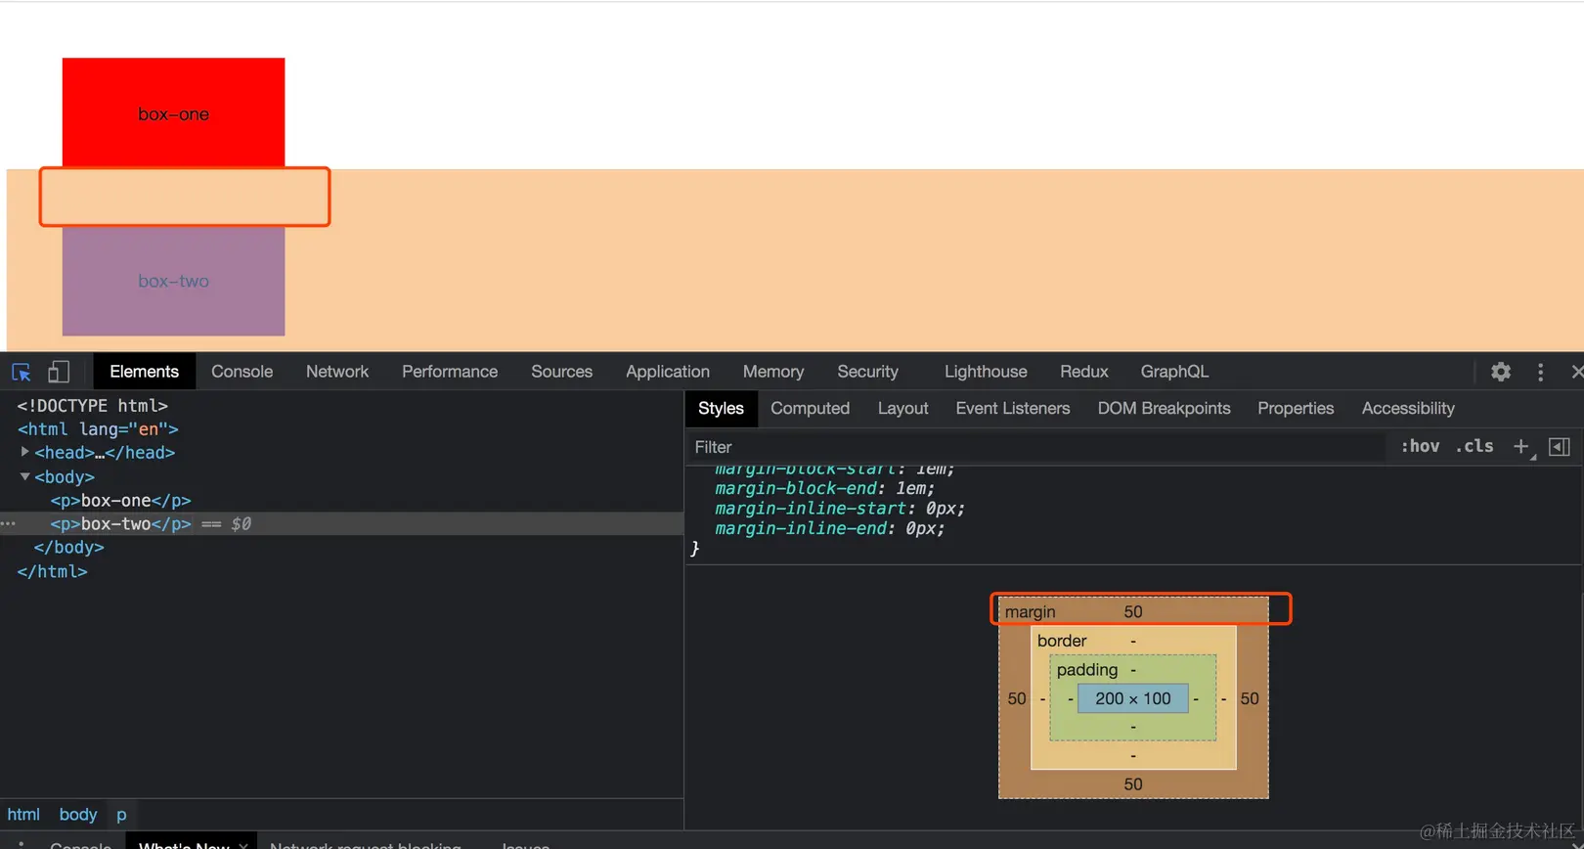Edit box model left margin value 50
The width and height of the screenshot is (1584, 849).
1016,698
